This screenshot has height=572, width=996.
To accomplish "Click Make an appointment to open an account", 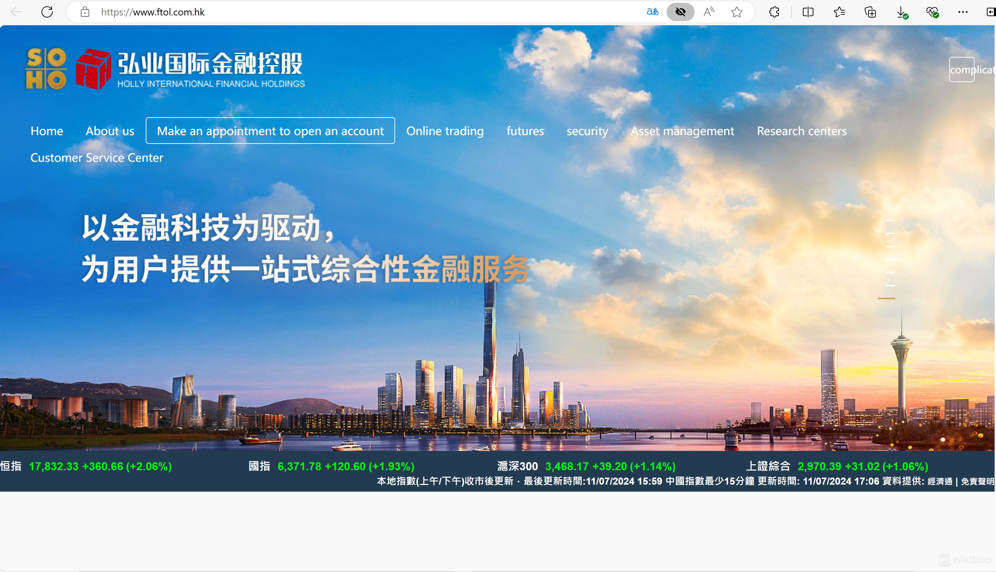I will click(x=270, y=131).
